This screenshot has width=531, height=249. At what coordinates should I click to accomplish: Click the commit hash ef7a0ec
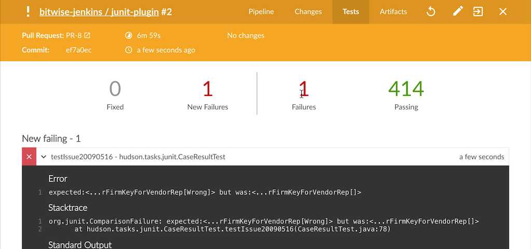pos(78,50)
